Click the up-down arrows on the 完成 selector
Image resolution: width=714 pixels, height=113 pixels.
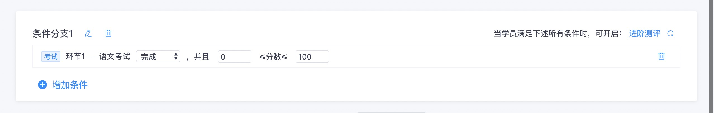coord(176,56)
